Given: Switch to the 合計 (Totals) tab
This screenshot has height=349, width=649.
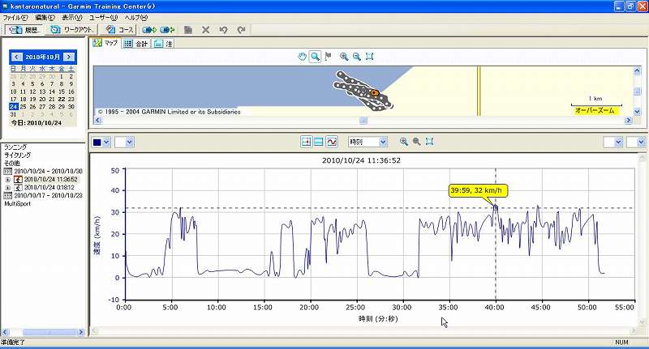Looking at the screenshot, I should [135, 44].
